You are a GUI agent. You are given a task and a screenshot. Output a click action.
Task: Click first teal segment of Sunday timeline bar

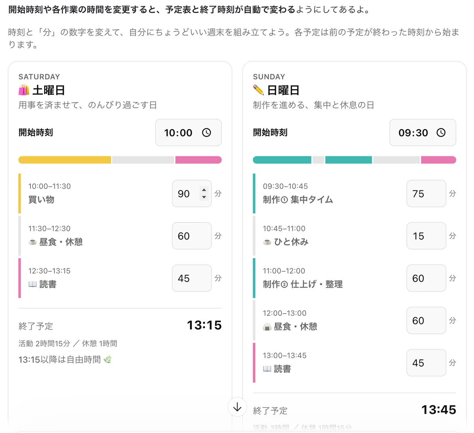click(x=282, y=160)
